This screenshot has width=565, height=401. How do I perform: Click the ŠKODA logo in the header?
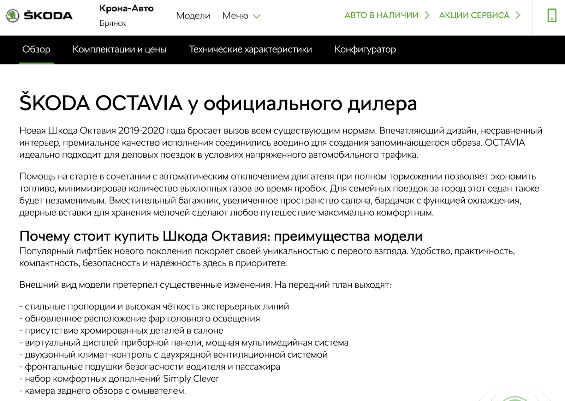click(39, 16)
